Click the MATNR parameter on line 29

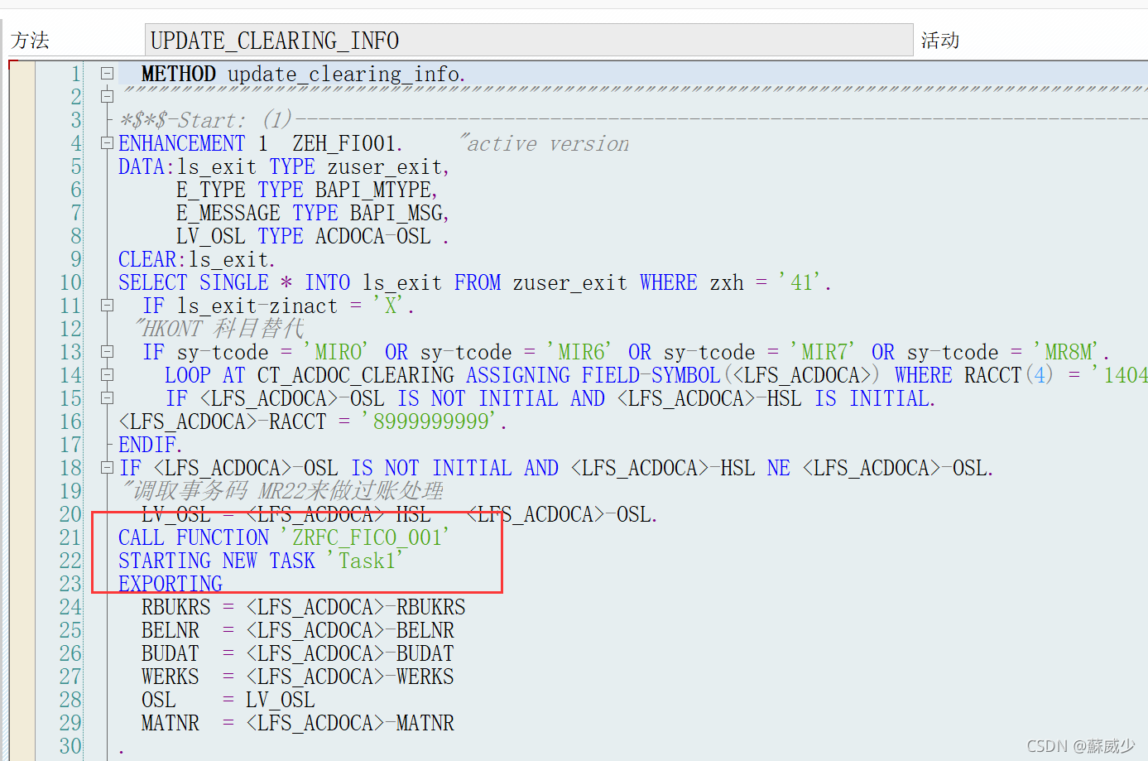171,723
